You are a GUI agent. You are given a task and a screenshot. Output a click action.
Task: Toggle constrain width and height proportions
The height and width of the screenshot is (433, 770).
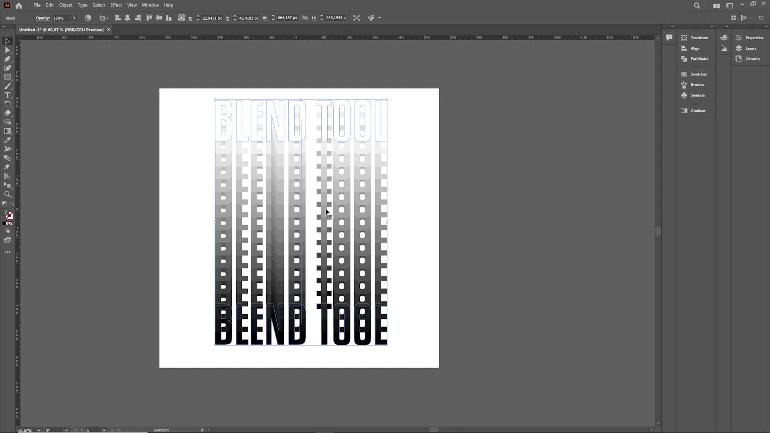(x=305, y=18)
